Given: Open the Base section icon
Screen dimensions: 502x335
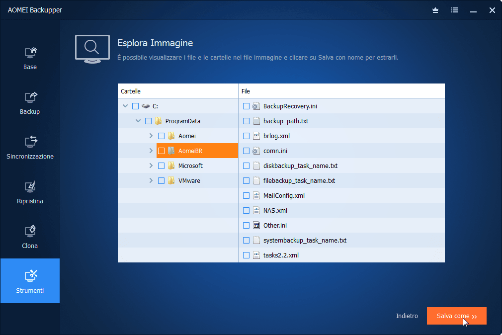Looking at the screenshot, I should coord(30,53).
